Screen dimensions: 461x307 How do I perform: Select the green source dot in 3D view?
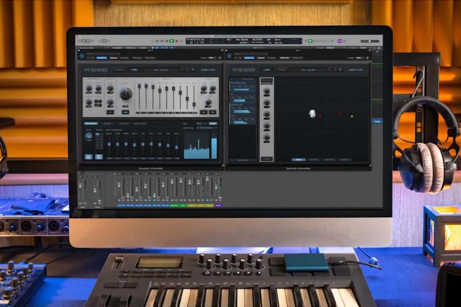pyautogui.click(x=352, y=116)
